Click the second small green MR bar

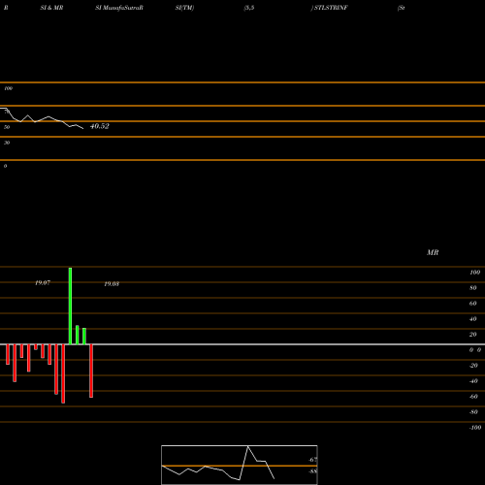(x=84, y=337)
